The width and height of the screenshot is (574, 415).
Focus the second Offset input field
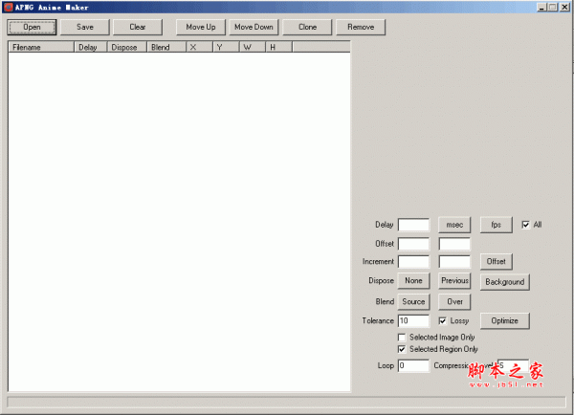[x=454, y=244]
